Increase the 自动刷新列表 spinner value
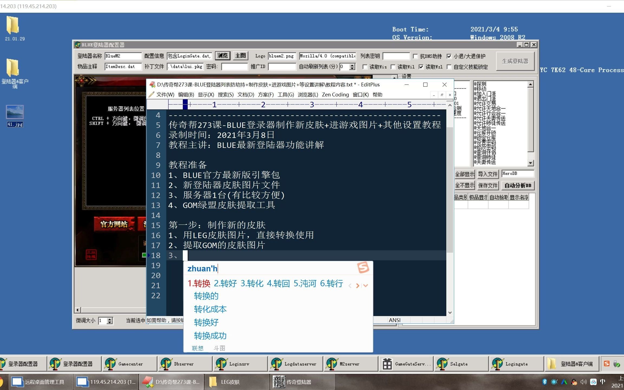 tap(352, 65)
